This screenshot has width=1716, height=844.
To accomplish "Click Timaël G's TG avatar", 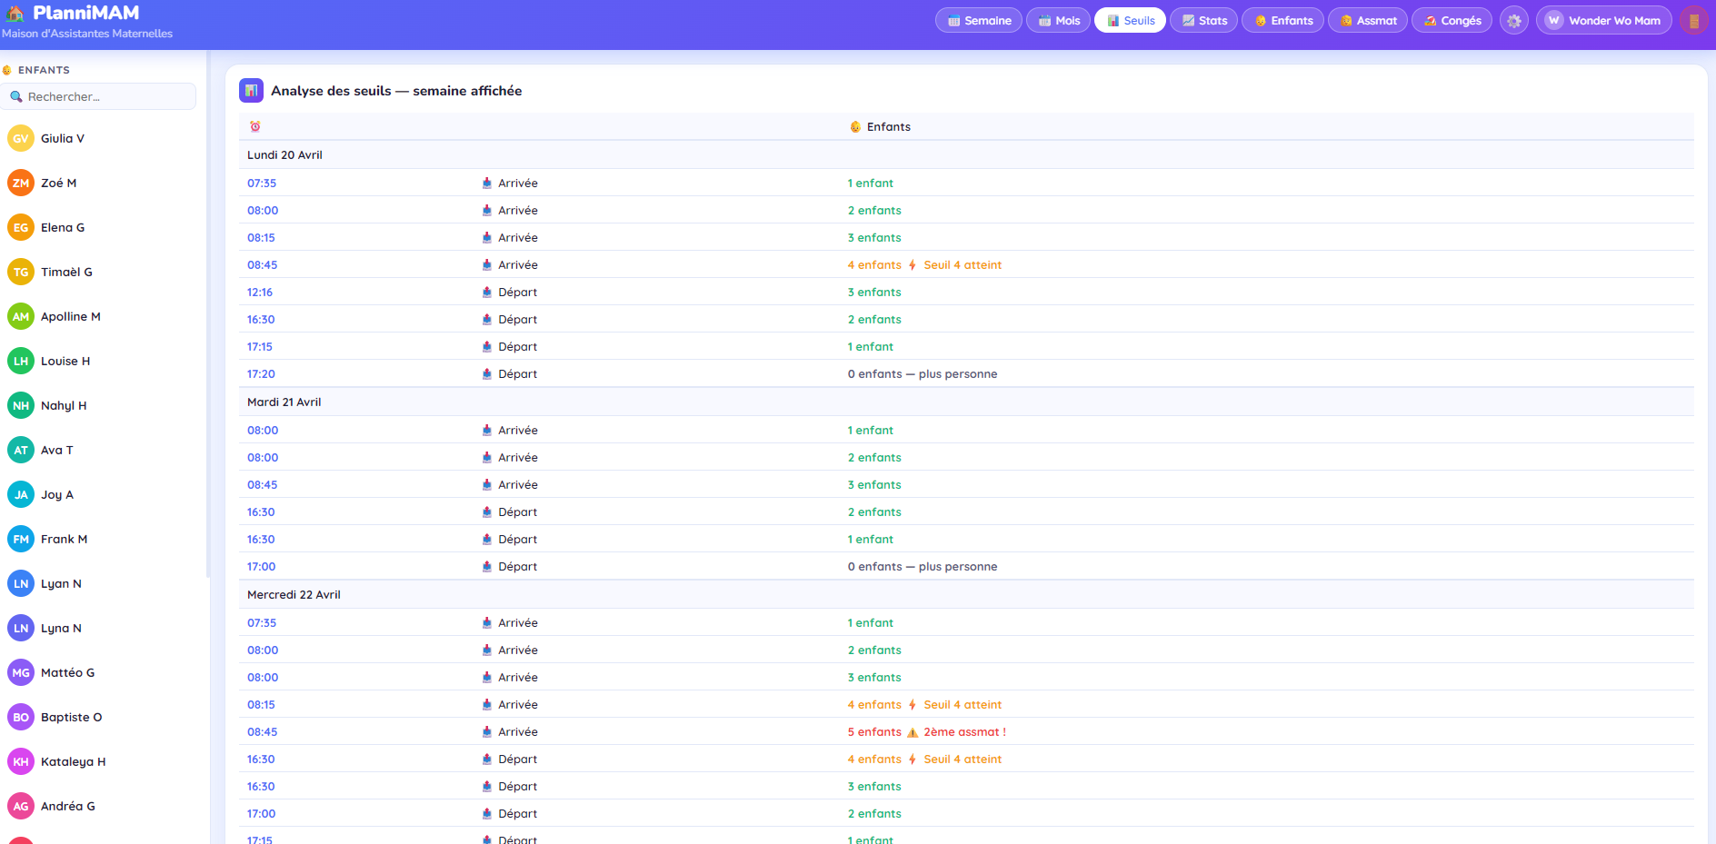I will [x=21, y=273].
